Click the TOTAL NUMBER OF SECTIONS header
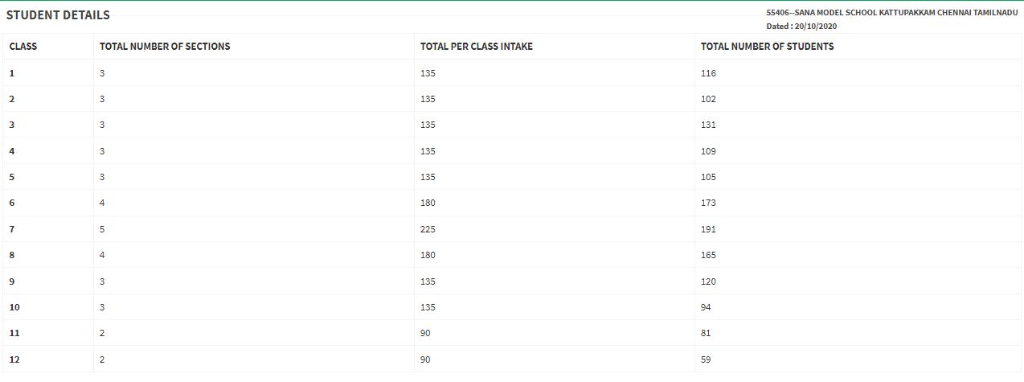 (165, 47)
